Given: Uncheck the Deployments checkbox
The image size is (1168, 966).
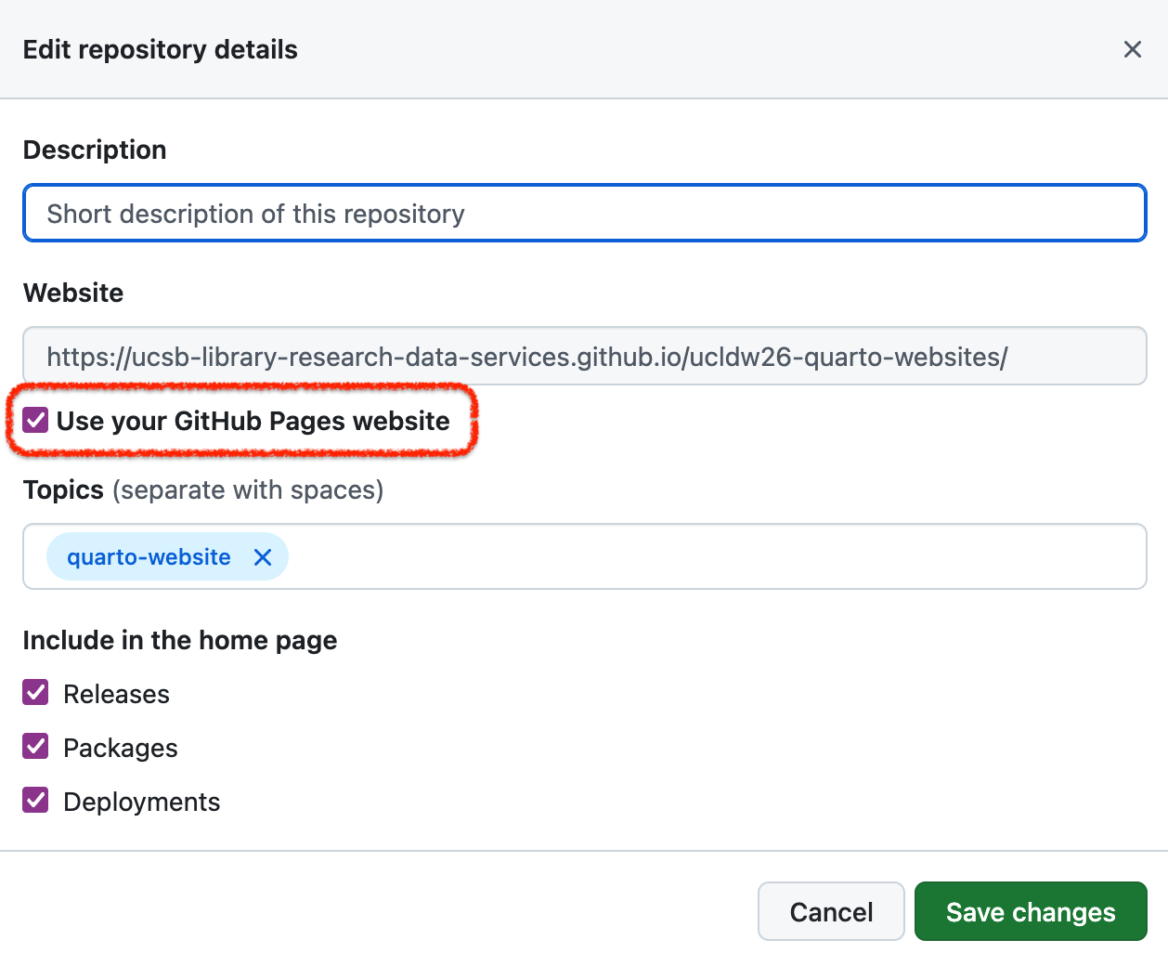Looking at the screenshot, I should click(x=36, y=801).
